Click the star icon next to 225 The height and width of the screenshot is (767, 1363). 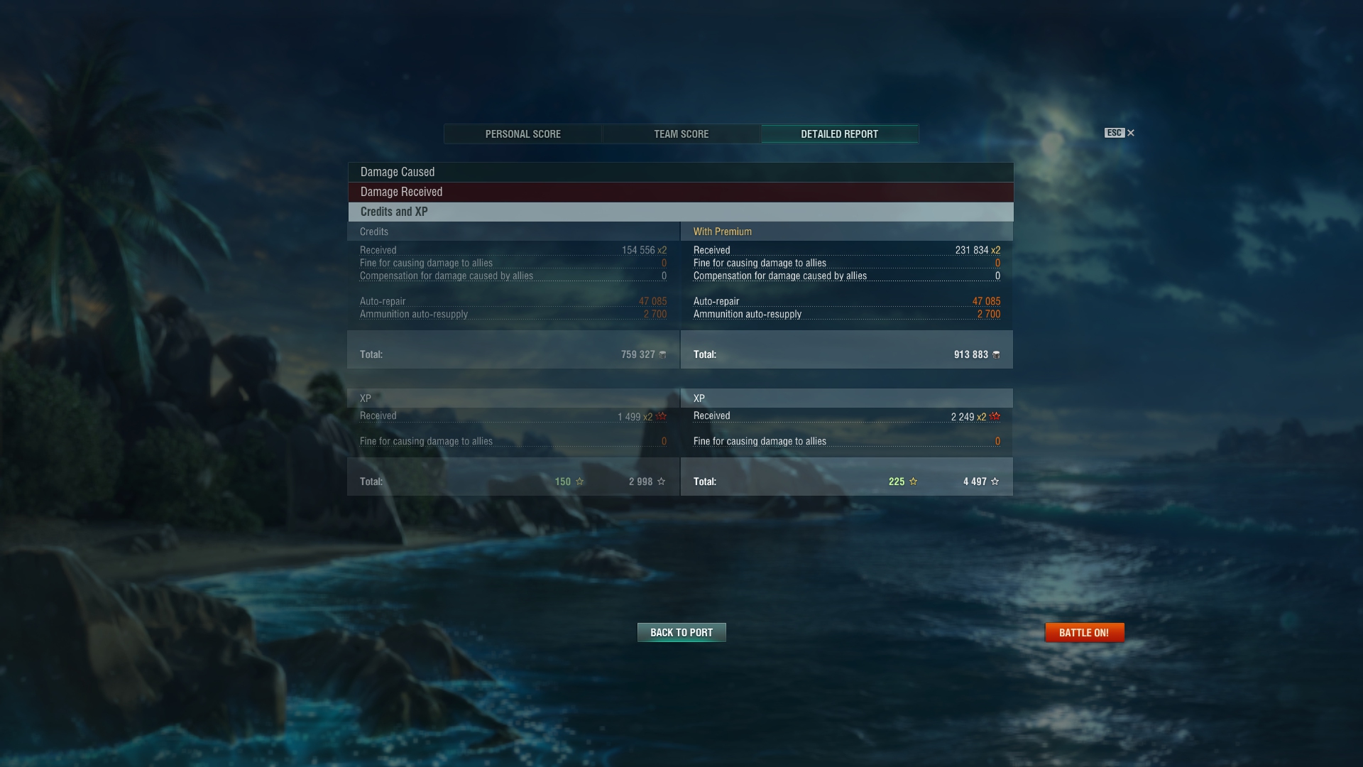(x=913, y=482)
